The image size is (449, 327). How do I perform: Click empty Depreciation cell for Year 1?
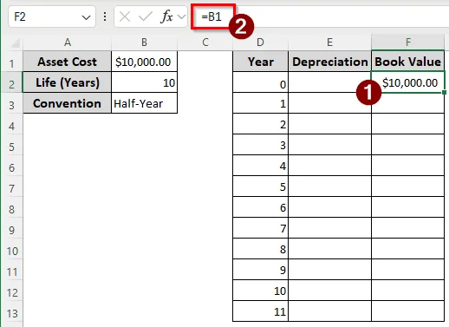point(329,103)
